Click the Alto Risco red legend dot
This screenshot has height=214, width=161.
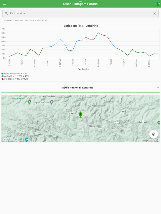click(x=2, y=79)
